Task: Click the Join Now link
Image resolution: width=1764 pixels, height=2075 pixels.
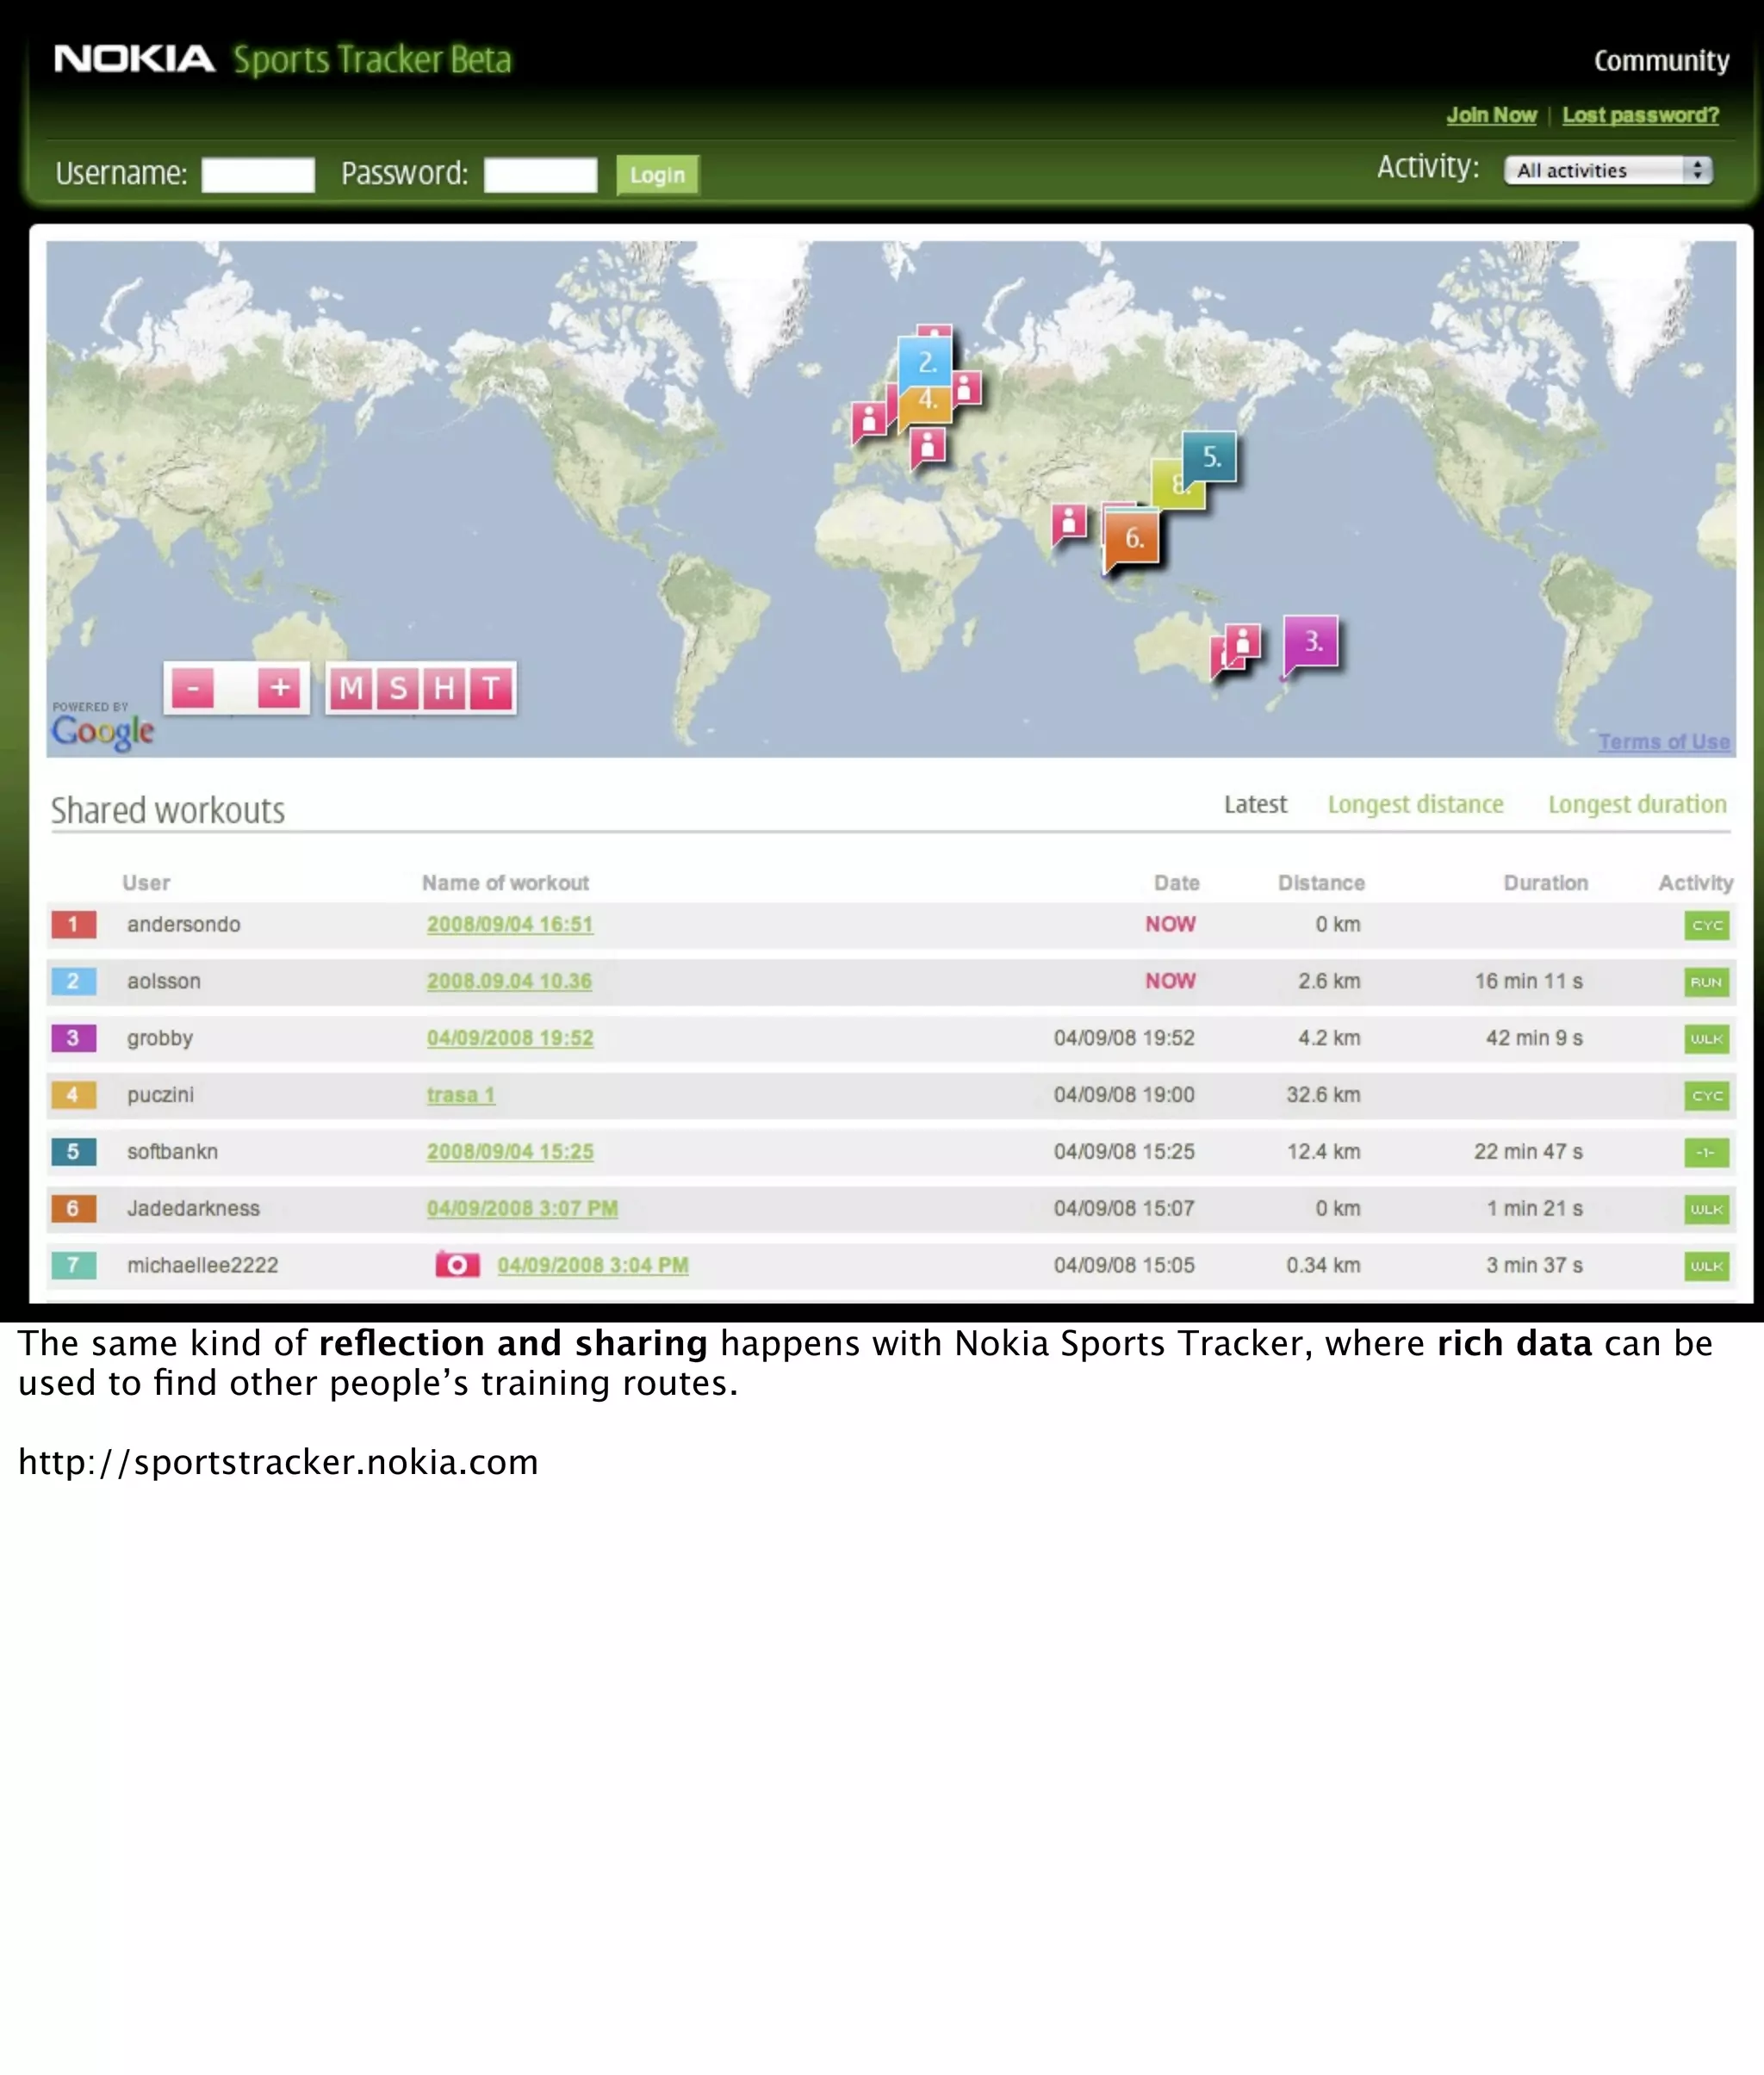Action: [x=1491, y=115]
